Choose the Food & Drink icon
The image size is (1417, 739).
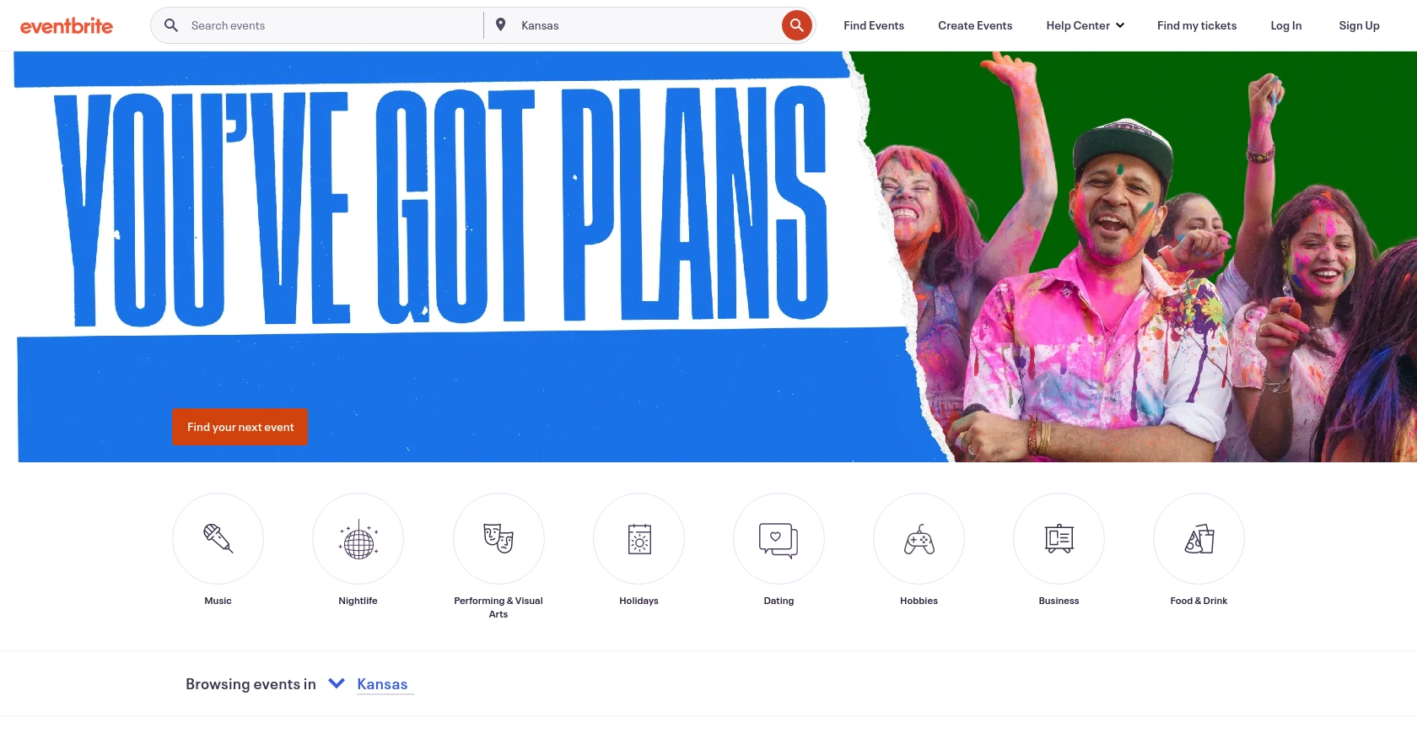[x=1199, y=538]
